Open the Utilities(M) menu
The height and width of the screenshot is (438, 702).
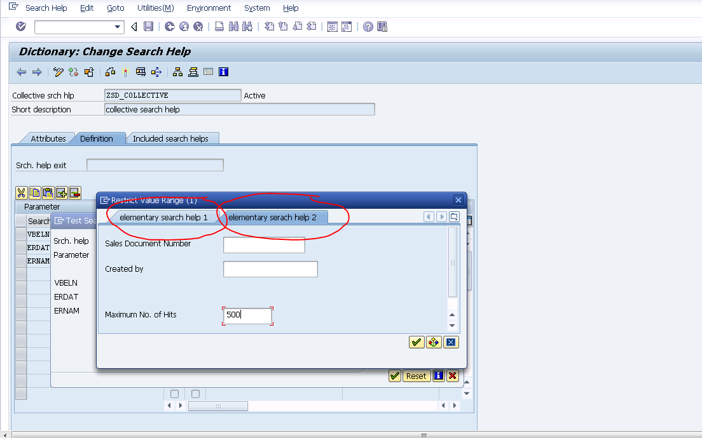point(155,8)
